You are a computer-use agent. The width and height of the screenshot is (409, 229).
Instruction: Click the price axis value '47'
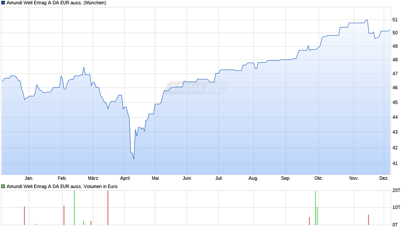click(395, 74)
